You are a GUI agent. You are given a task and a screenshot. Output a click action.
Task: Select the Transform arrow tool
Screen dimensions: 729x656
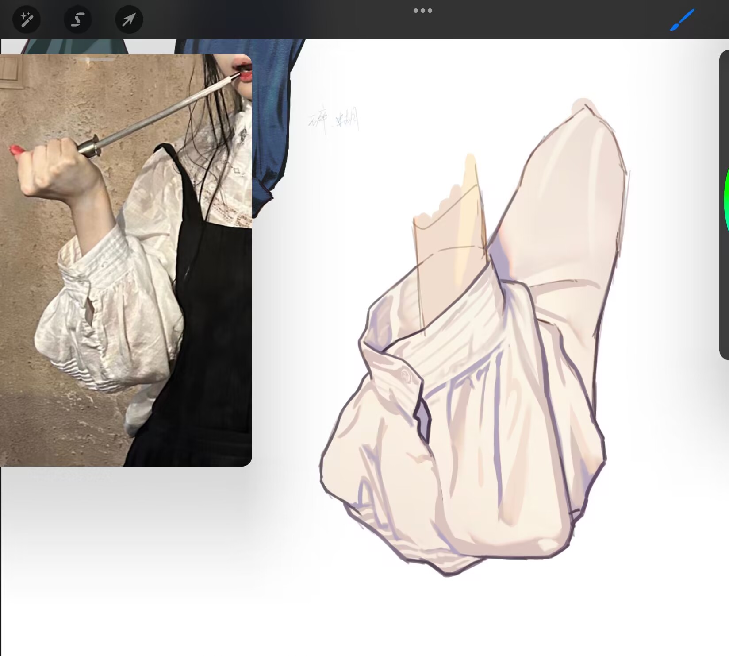[x=129, y=19]
